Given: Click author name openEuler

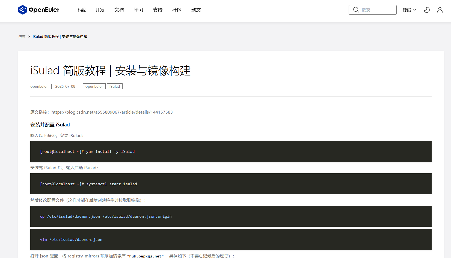Looking at the screenshot, I should pos(39,86).
